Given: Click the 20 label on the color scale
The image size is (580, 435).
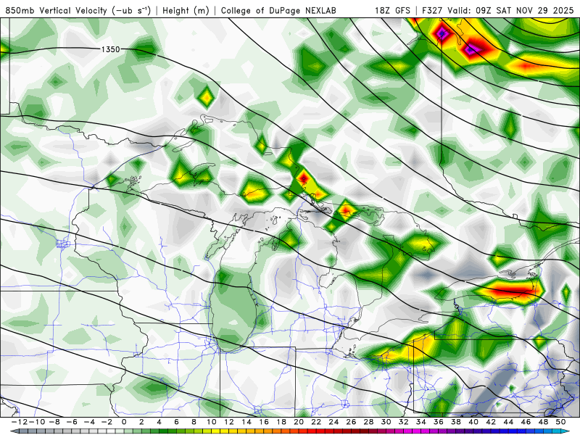Looking at the screenshot, I should (x=299, y=422).
